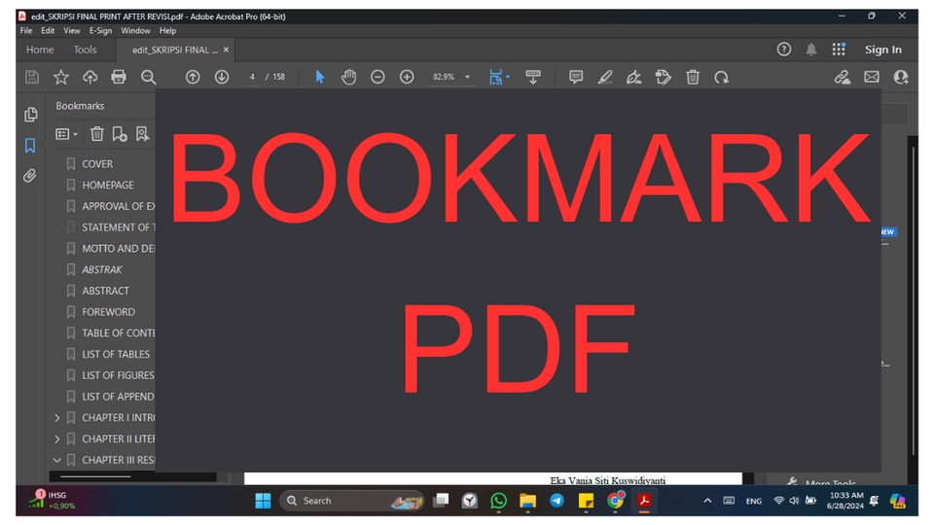Open the E-Sign menu
The image size is (934, 525).
100,31
